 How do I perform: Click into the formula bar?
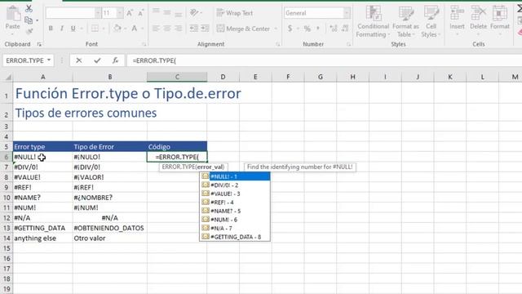coord(325,60)
